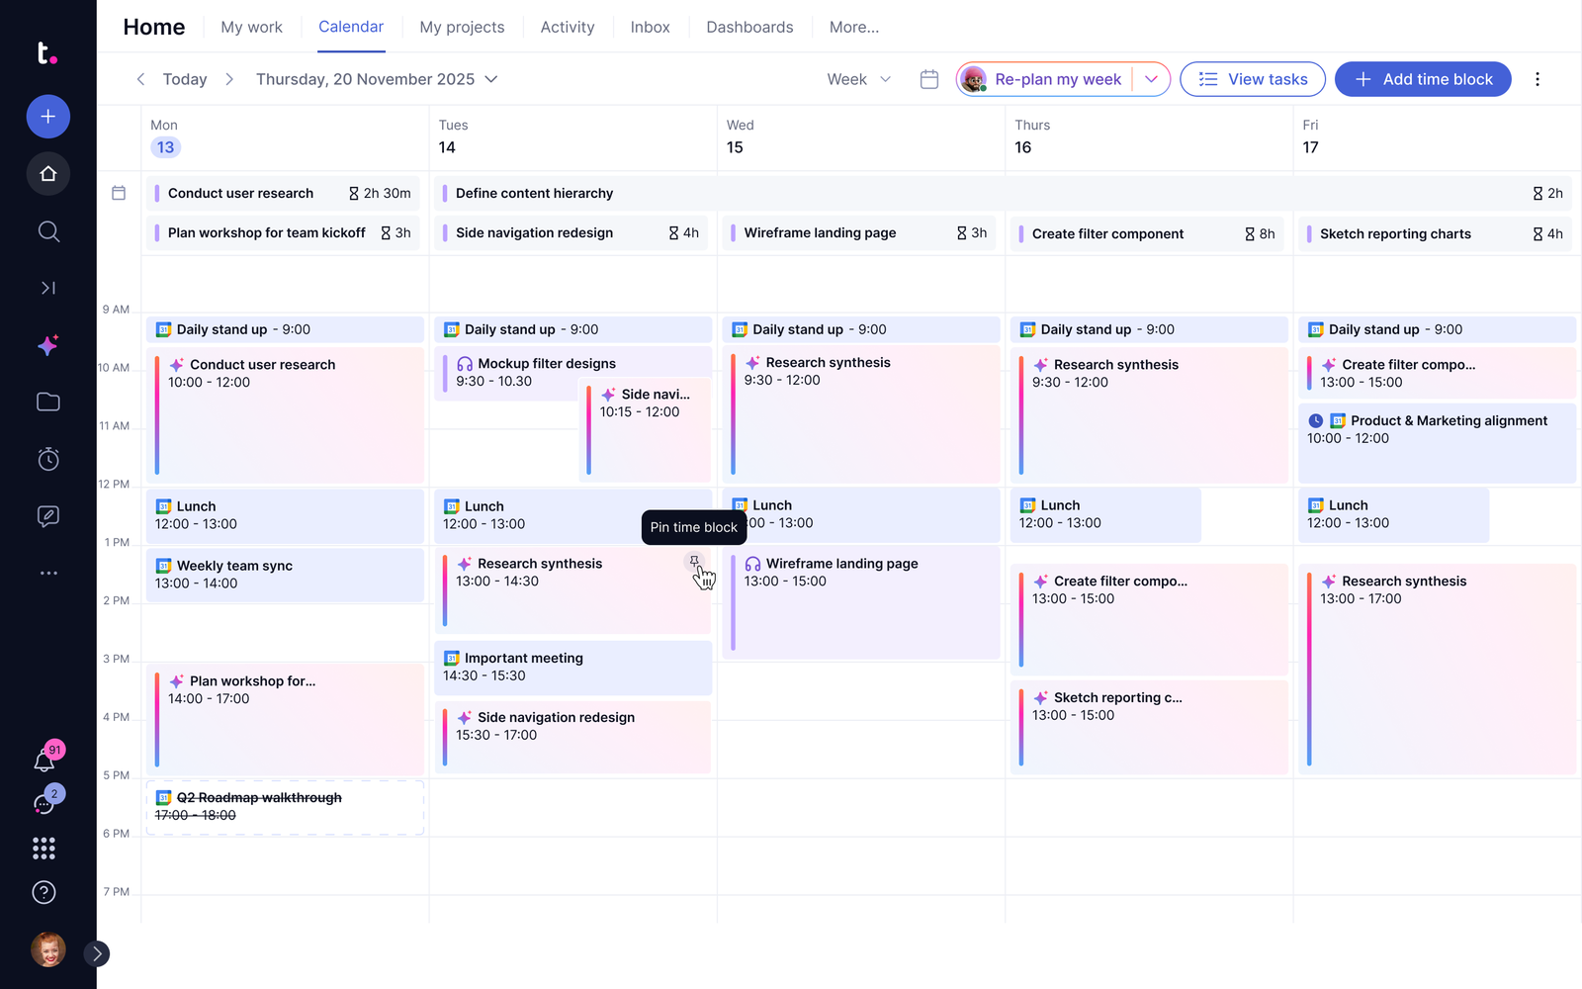1582x989 pixels.
Task: Click the Add time block button
Action: pos(1423,79)
